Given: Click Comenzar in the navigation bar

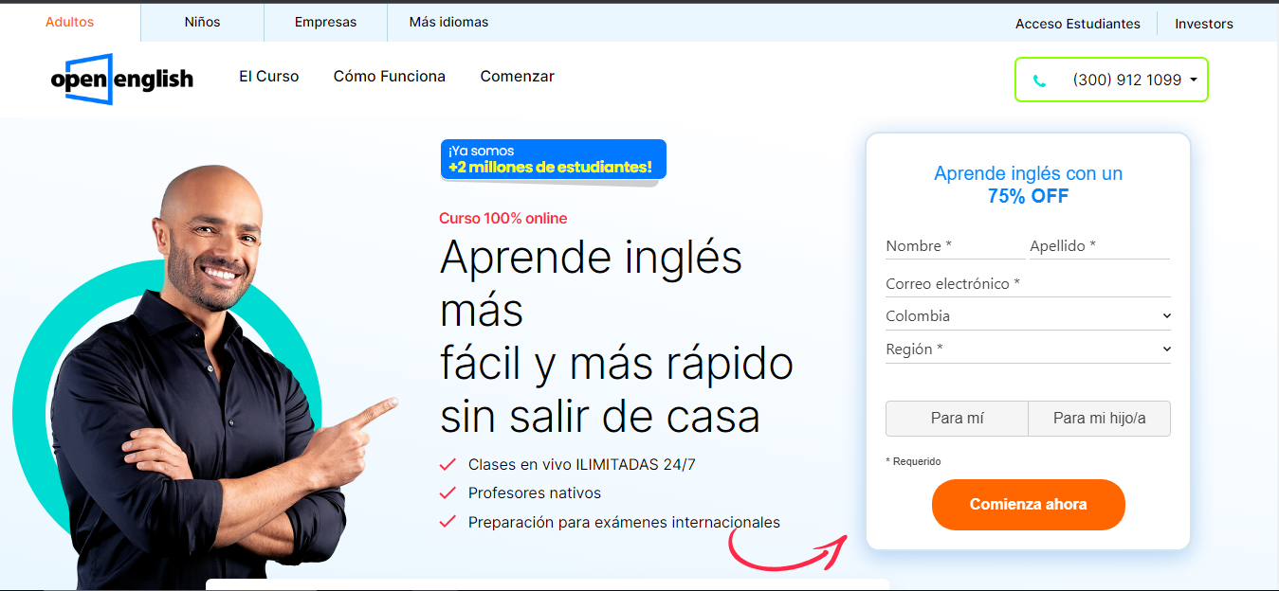Looking at the screenshot, I should pyautogui.click(x=517, y=76).
